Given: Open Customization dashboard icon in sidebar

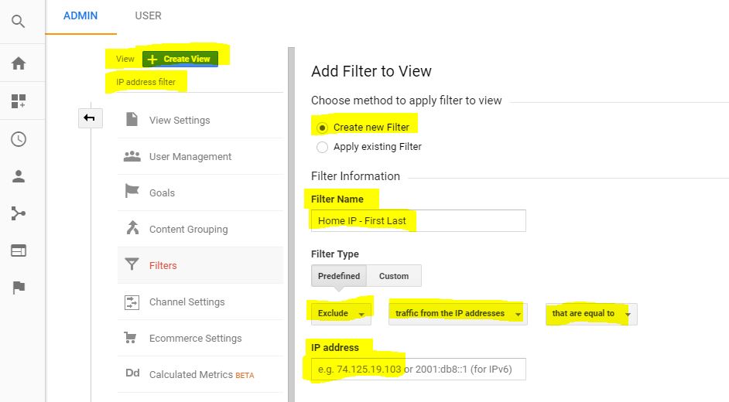Looking at the screenshot, I should tap(19, 101).
